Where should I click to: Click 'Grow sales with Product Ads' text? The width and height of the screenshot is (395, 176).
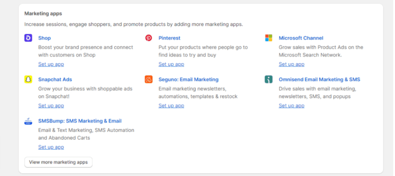point(321,51)
